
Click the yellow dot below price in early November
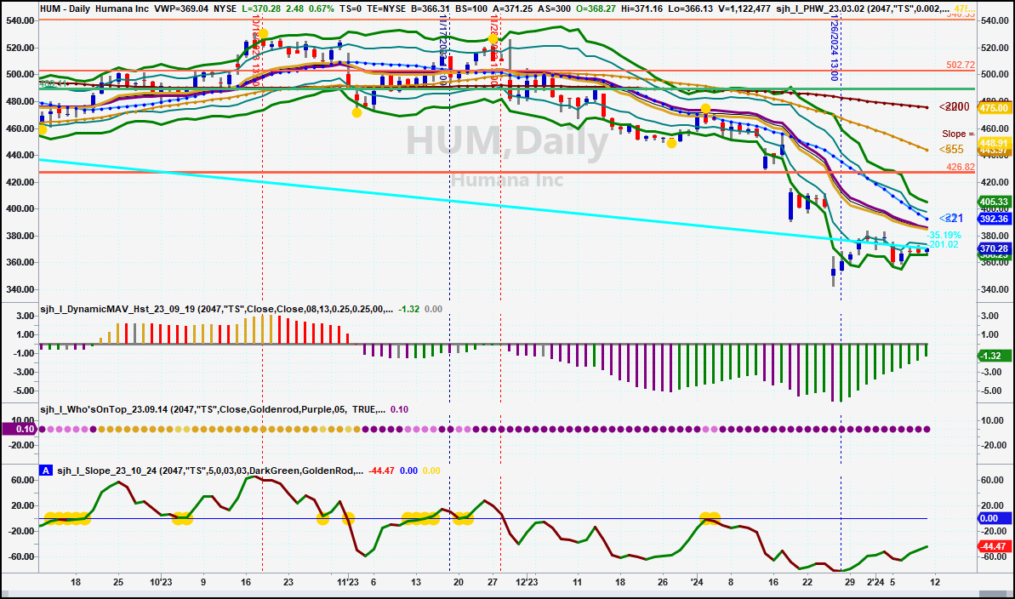click(x=356, y=112)
